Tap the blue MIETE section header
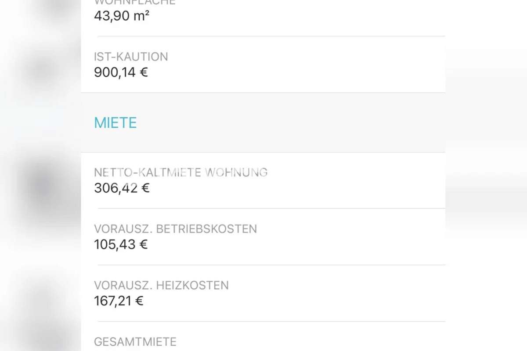Image resolution: width=527 pixels, height=351 pixels. click(x=116, y=123)
